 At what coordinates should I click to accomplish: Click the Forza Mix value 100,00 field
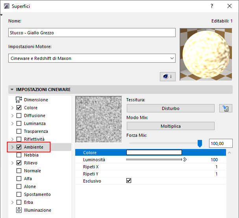[x=221, y=143]
